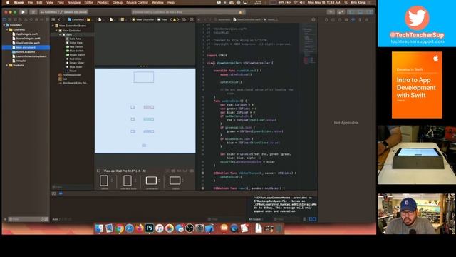This screenshot has width=456, height=257.
Task: Open the Navigate menu
Action: (74, 3)
